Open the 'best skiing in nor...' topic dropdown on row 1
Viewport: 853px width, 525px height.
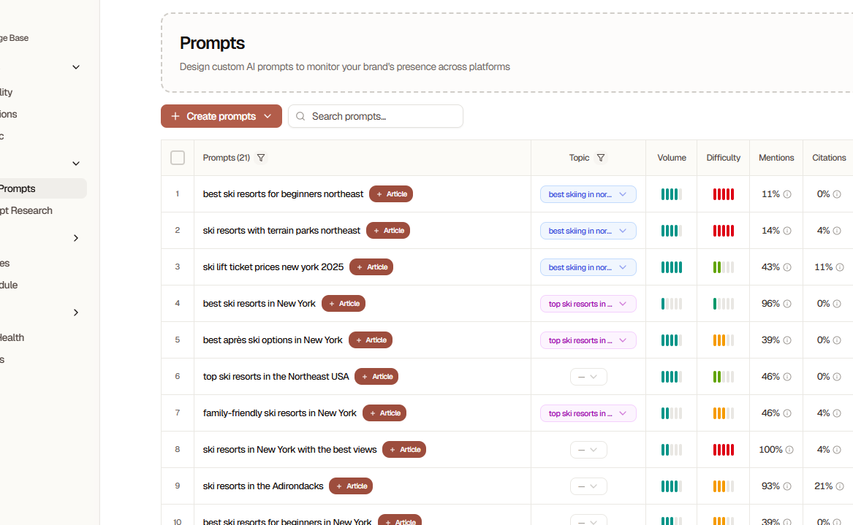588,193
